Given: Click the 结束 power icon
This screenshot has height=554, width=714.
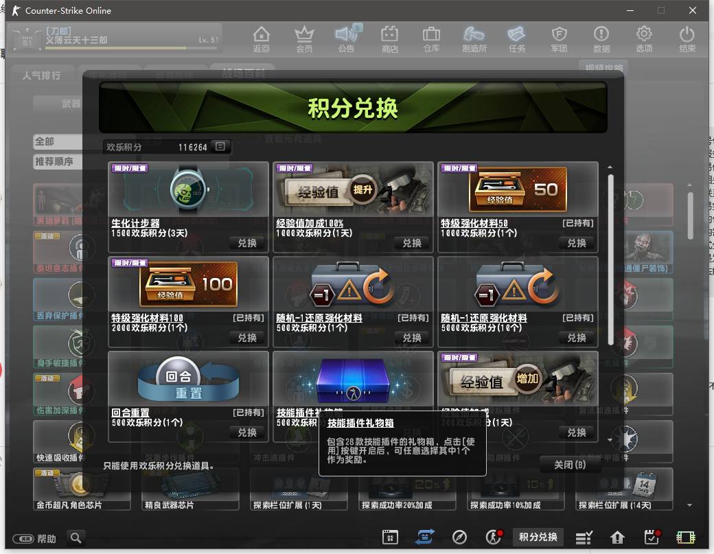Looking at the screenshot, I should 687,39.
